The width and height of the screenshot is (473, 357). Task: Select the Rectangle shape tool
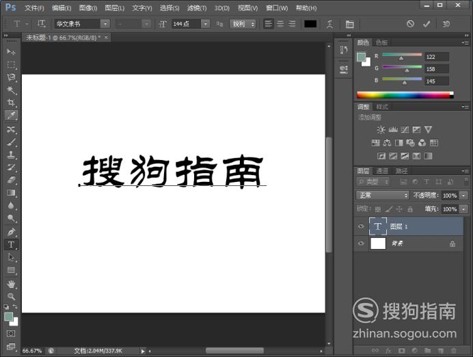tap(11, 270)
